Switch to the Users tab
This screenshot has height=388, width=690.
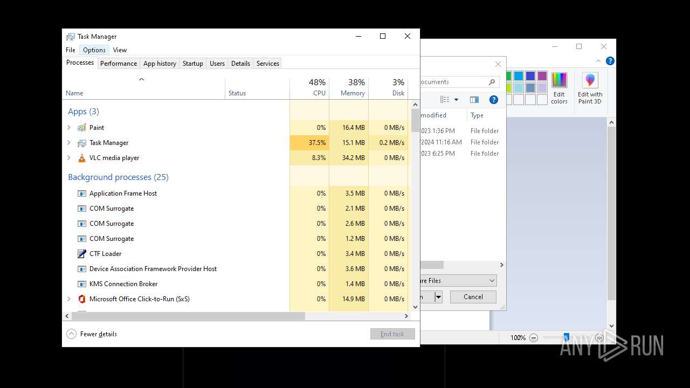coord(217,64)
